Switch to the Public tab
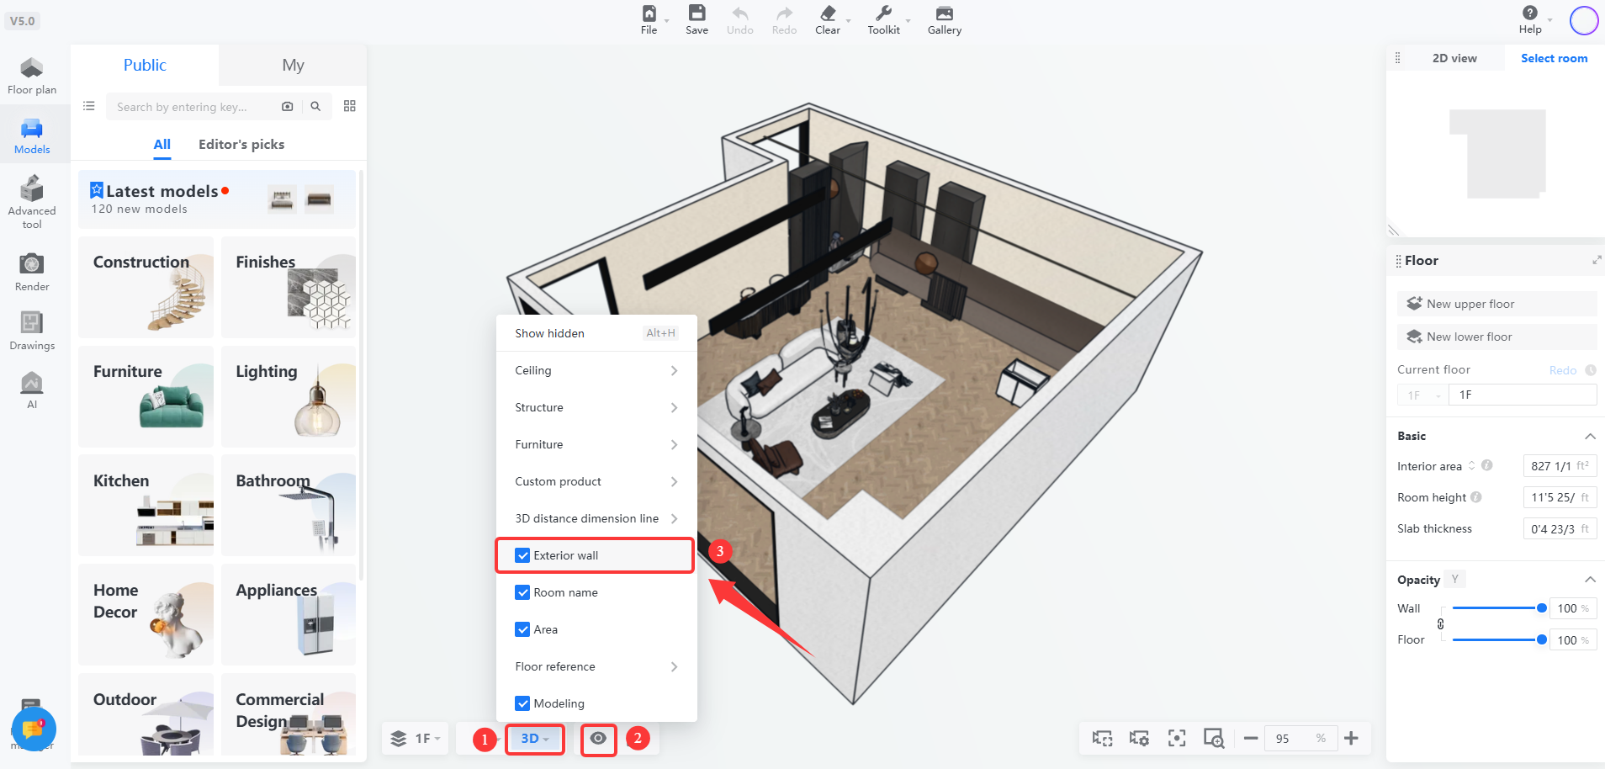This screenshot has height=769, width=1605. [145, 65]
